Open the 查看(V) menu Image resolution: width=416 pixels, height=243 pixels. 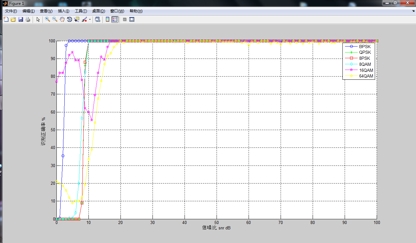click(46, 11)
